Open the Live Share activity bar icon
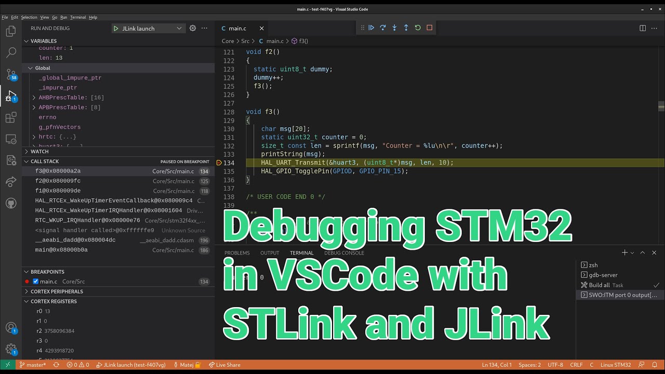This screenshot has width=665, height=374. tap(10, 181)
